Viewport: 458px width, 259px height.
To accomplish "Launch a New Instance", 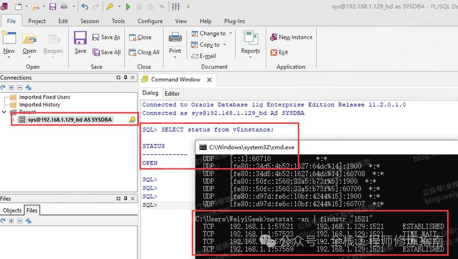I will [x=291, y=37].
